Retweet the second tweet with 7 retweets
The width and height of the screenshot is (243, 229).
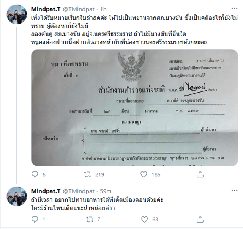tap(90, 219)
